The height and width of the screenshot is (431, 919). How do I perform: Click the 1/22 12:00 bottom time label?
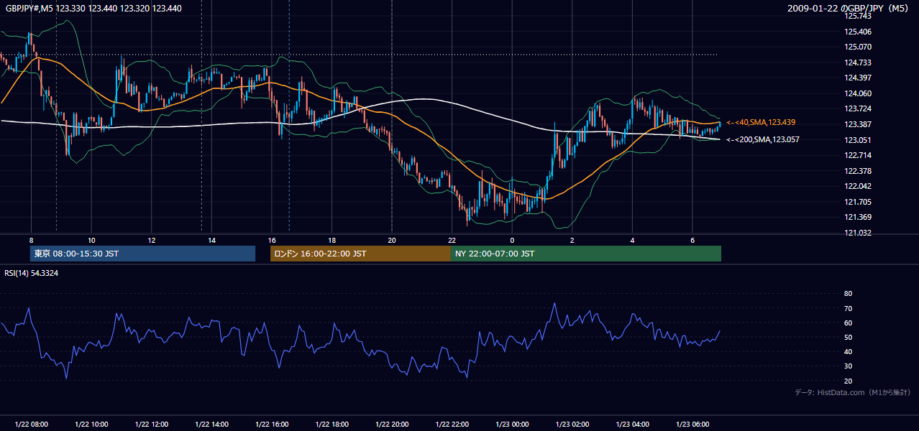[x=152, y=425]
